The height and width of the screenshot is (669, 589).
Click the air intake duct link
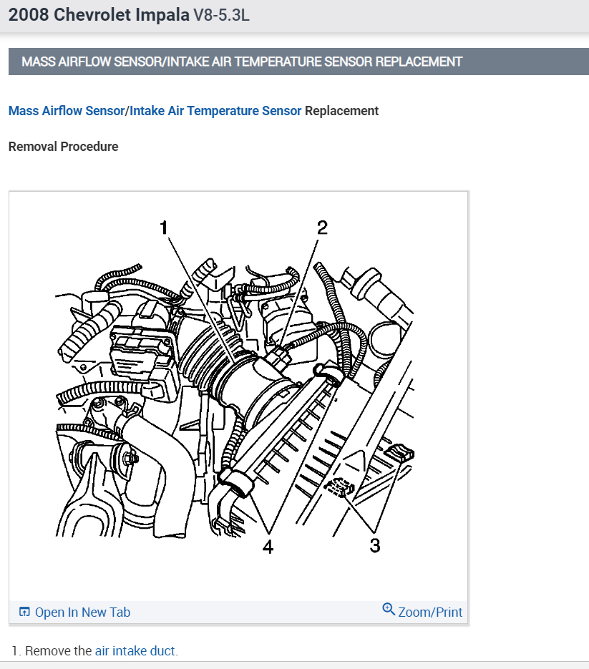[135, 651]
